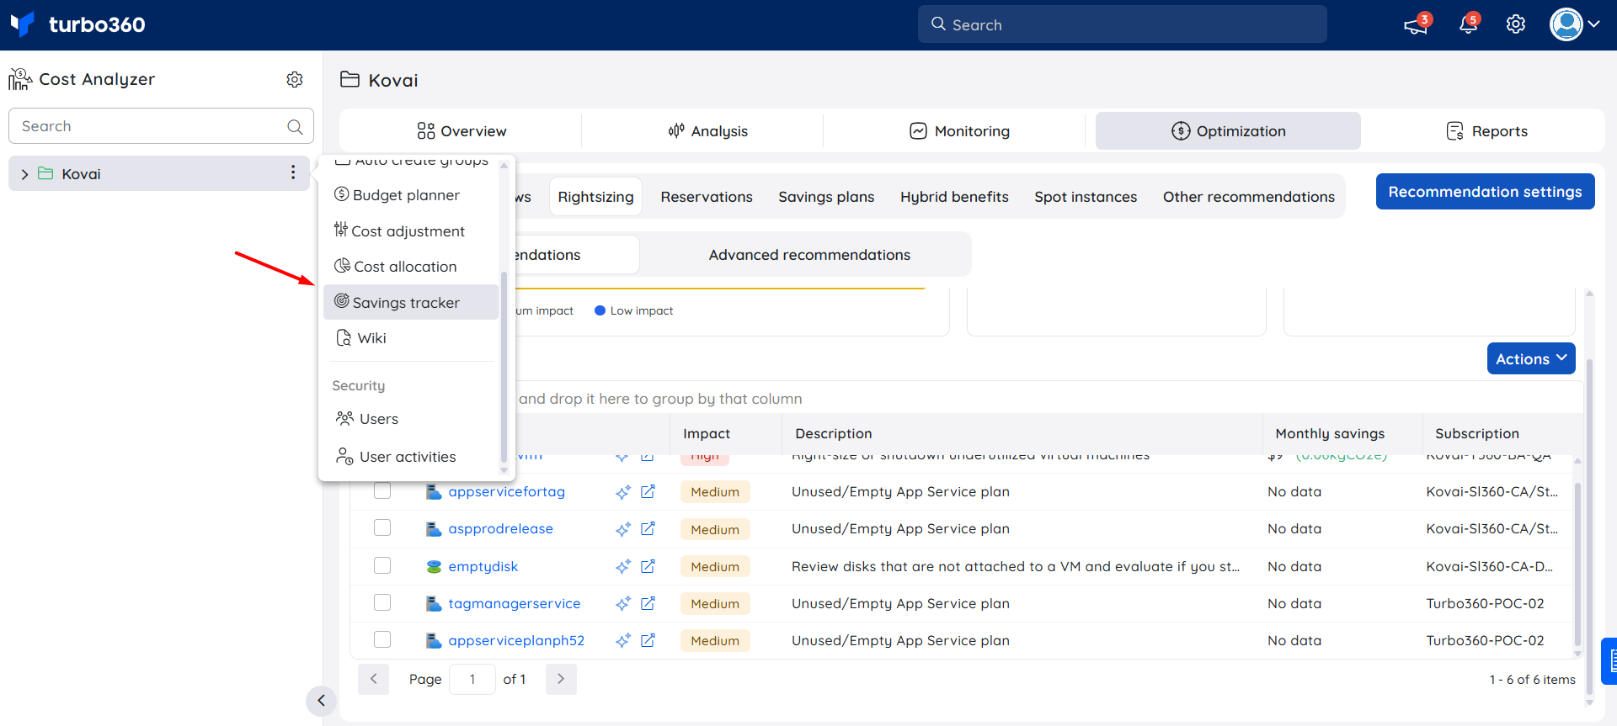The width and height of the screenshot is (1617, 726).
Task: Collapse the sidebar with the left arrow
Action: click(321, 700)
